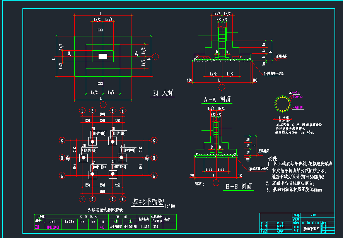Select the octagonal column section symbol

pyautogui.click(x=281, y=104)
